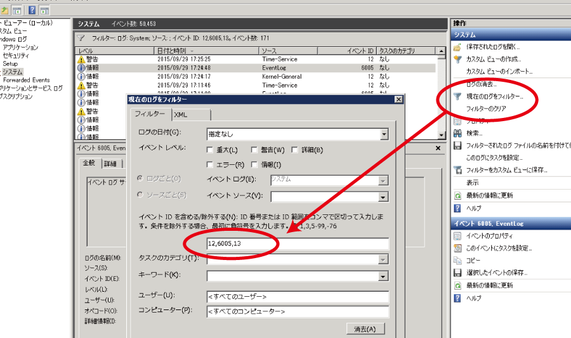Click save filter to custom view icon
This screenshot has width=571, height=338.
[457, 170]
